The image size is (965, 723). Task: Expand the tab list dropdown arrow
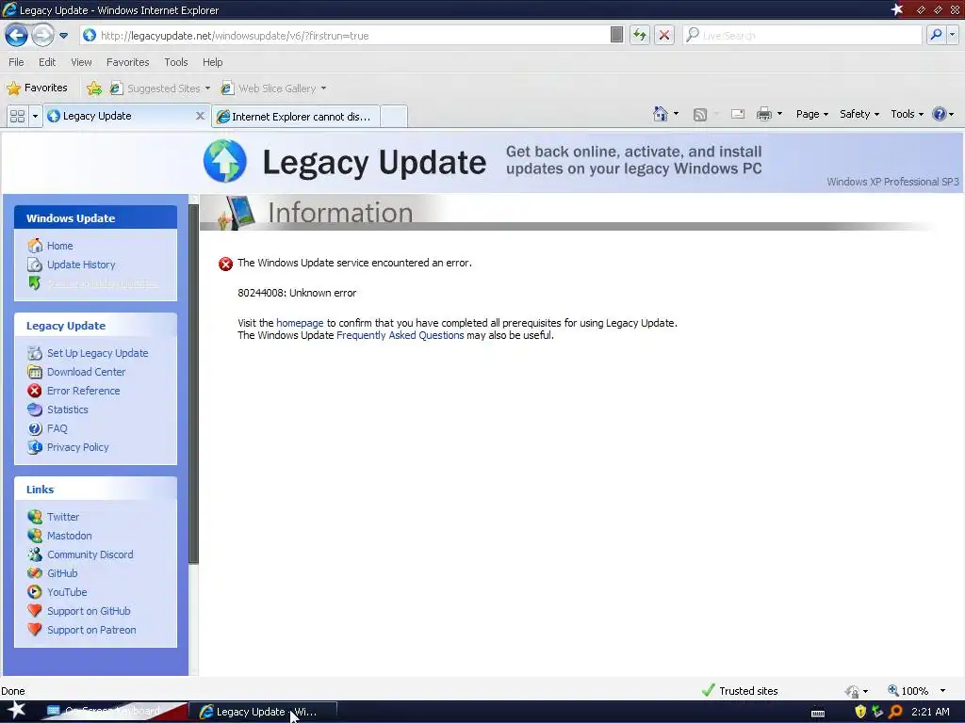35,116
